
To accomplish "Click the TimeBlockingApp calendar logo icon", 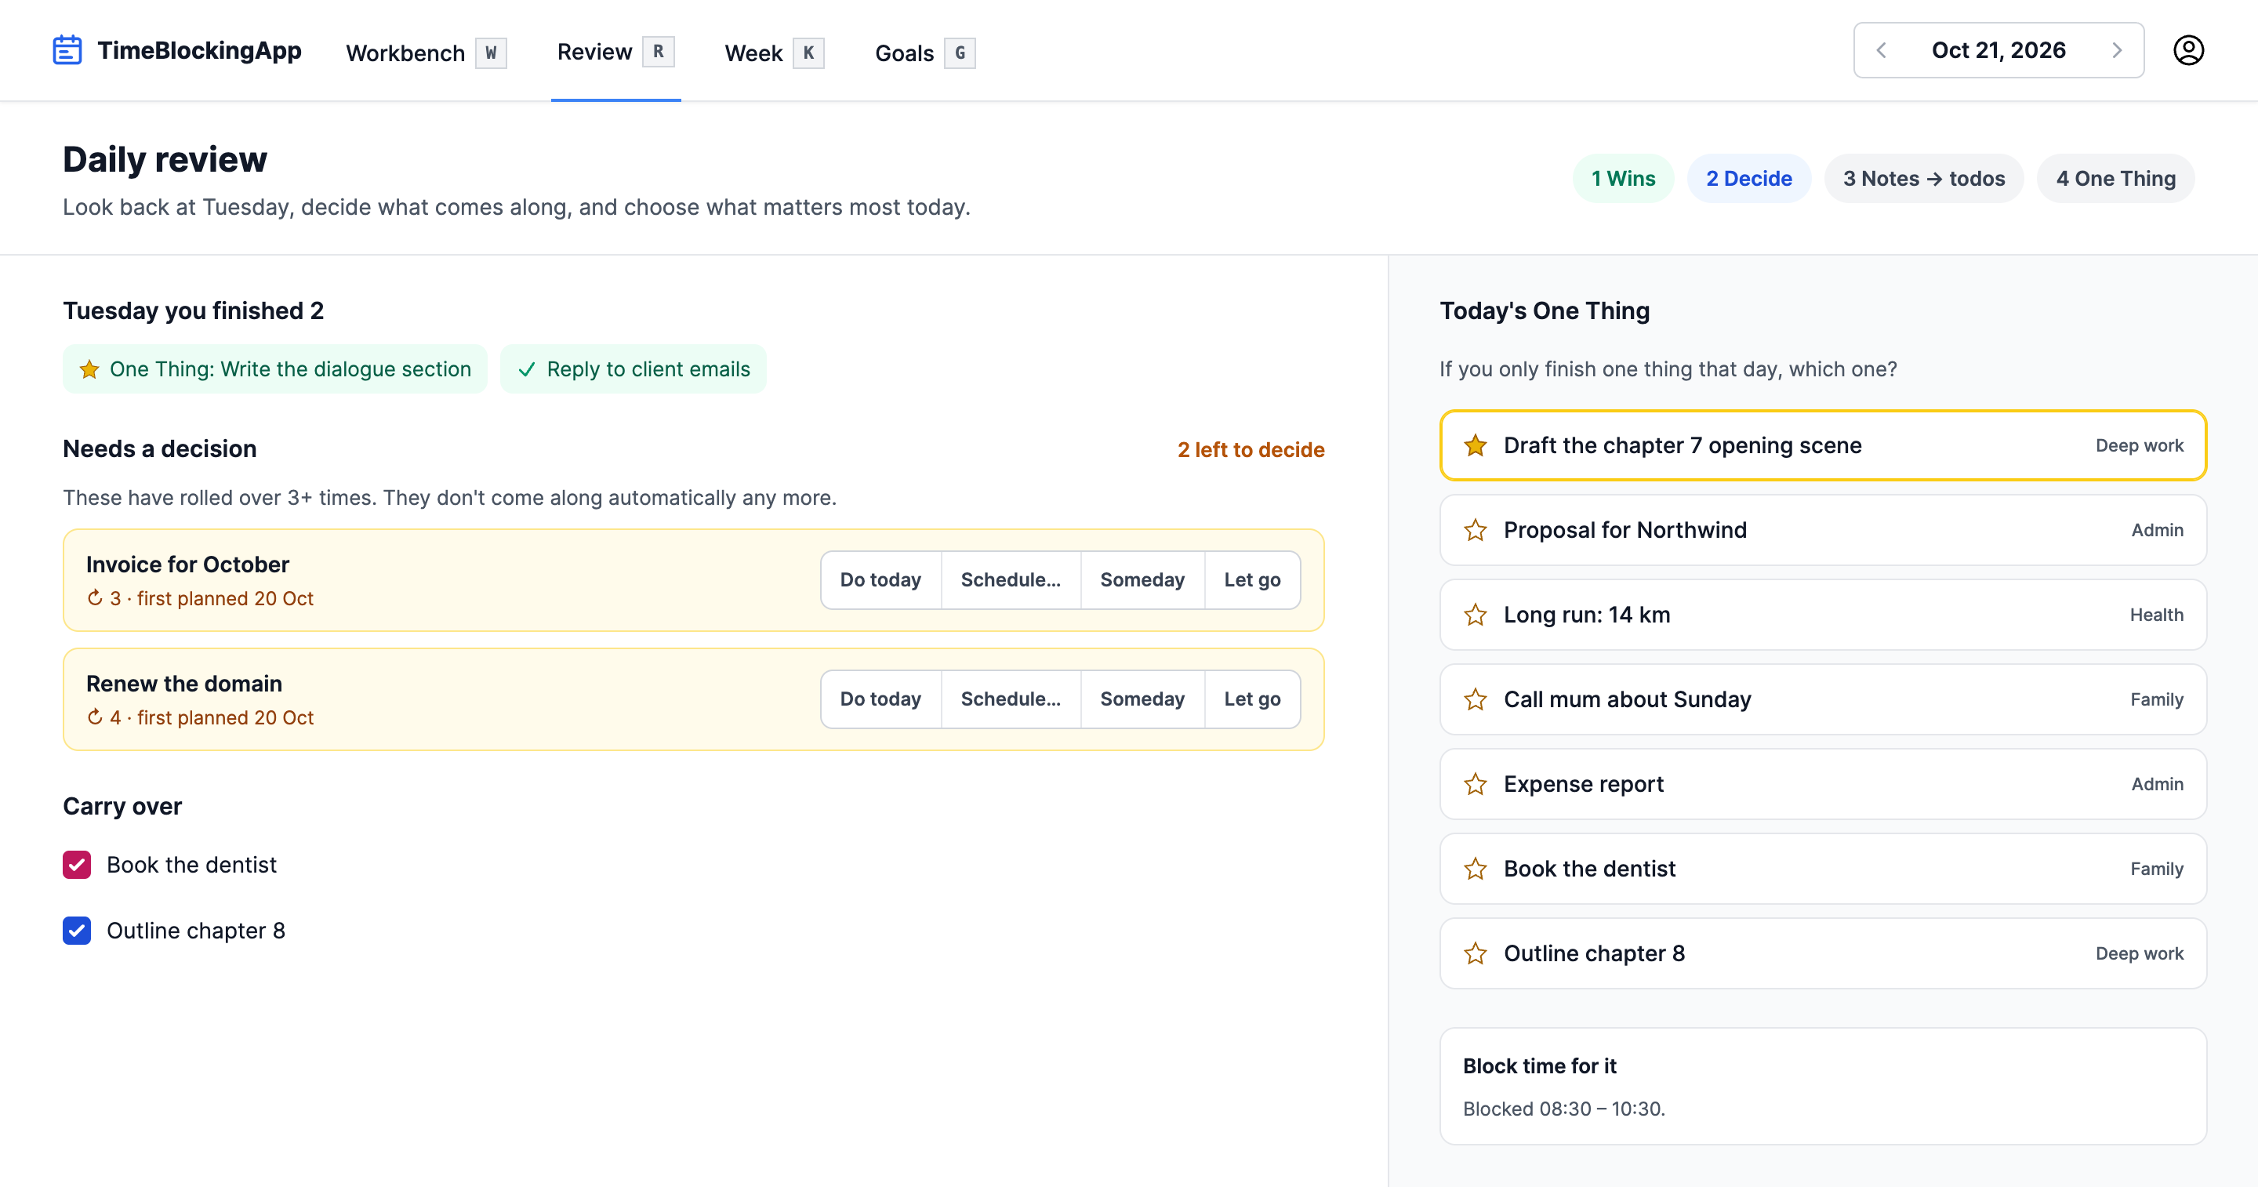I will click(67, 50).
